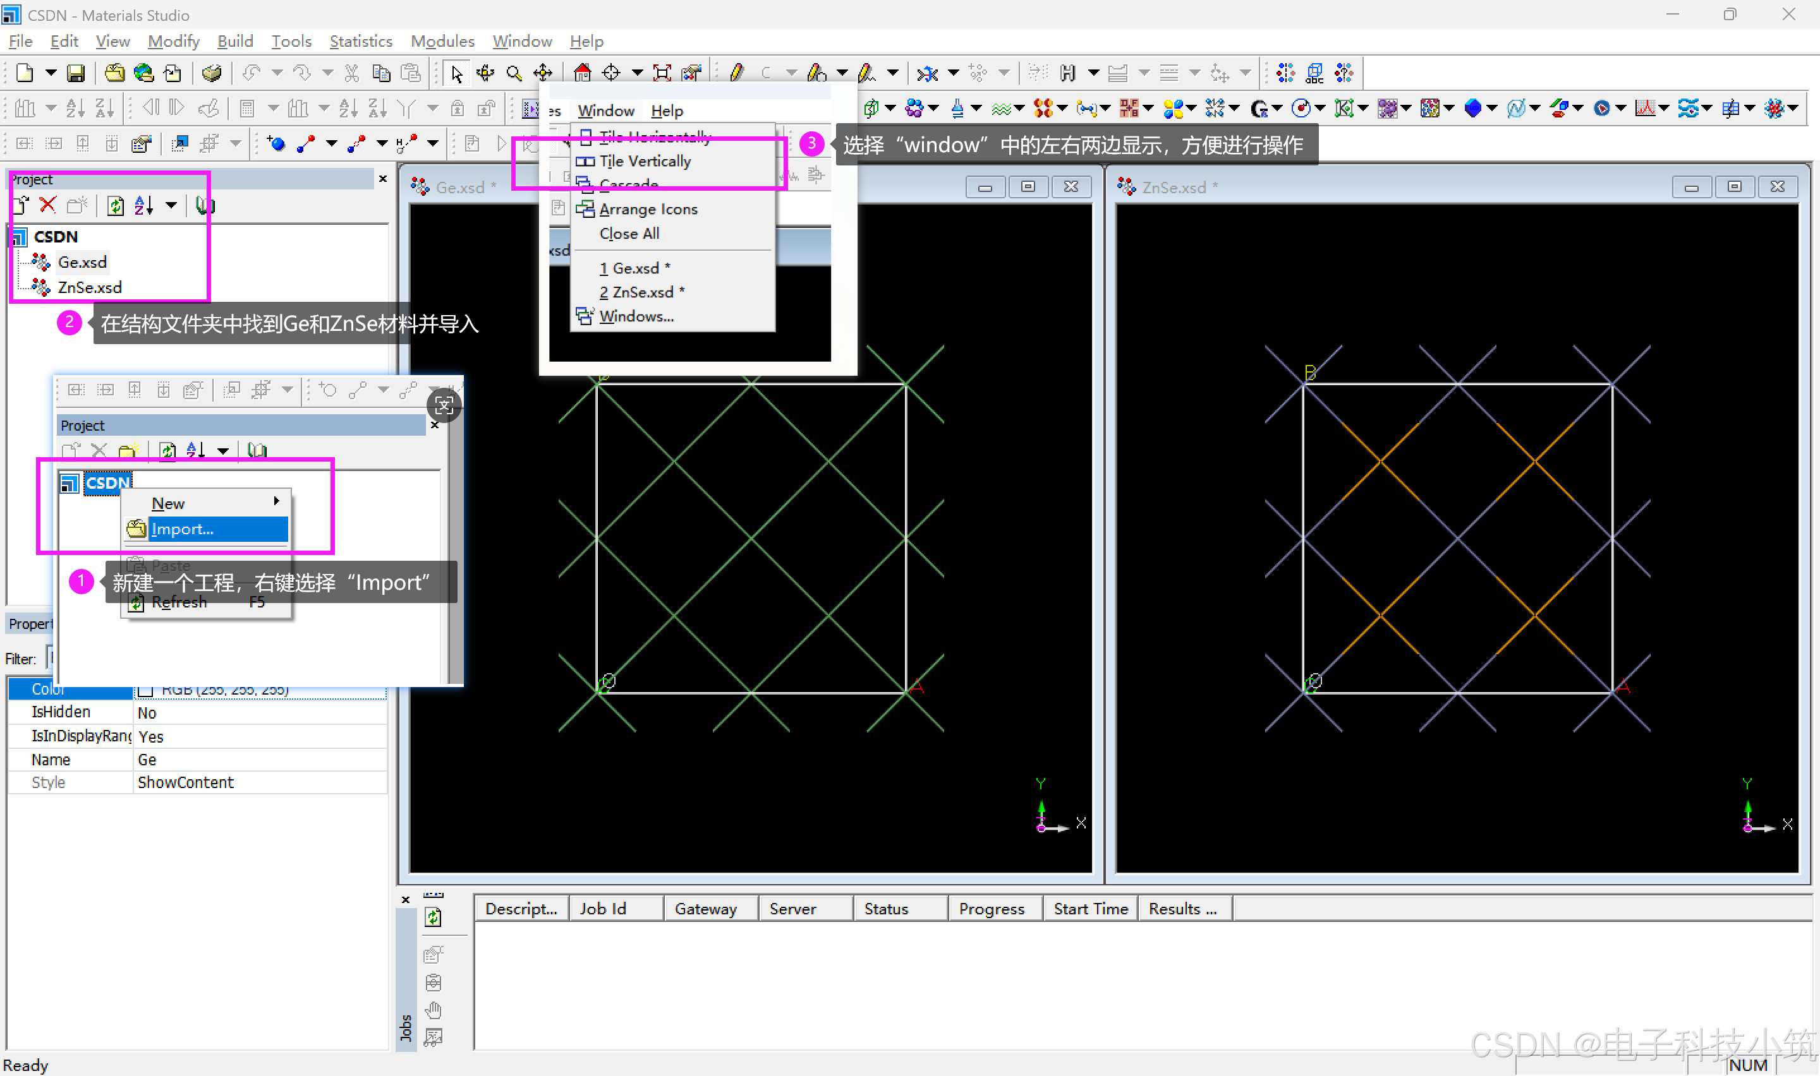Click the Import folder icon in main toolbar
Viewport: 1820px width, 1076px height.
(114, 73)
